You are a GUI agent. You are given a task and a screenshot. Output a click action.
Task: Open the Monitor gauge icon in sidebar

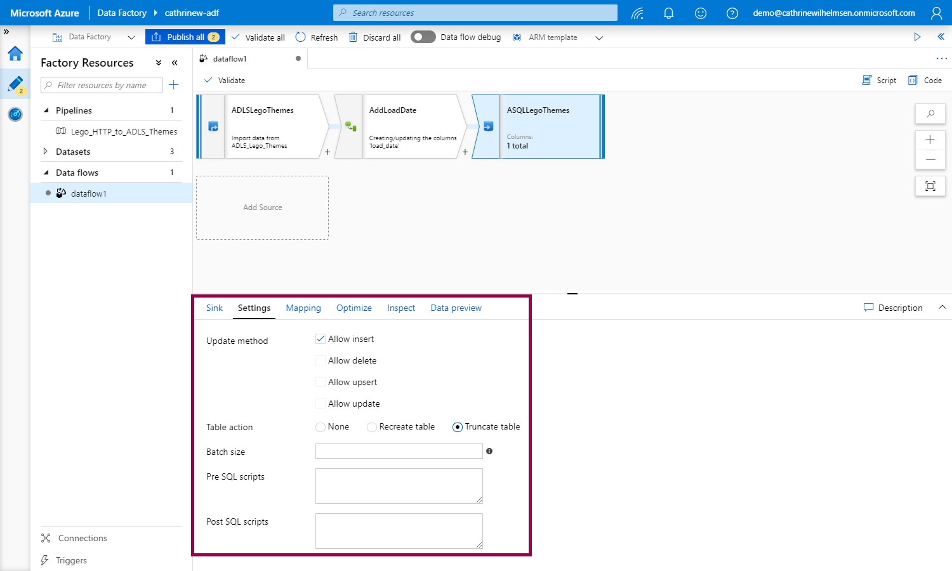tap(15, 114)
